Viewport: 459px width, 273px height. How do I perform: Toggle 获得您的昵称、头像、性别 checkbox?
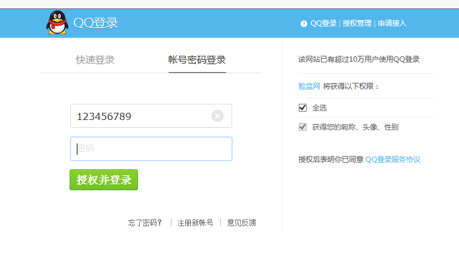302,127
